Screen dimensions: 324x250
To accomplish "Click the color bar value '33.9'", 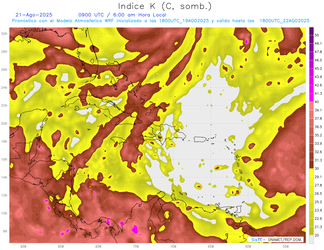I will [x=318, y=143].
